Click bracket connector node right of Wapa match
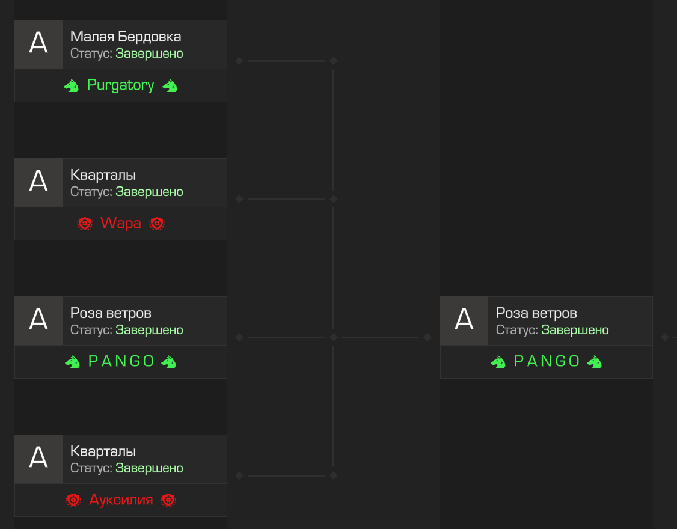677x529 pixels. click(x=240, y=199)
